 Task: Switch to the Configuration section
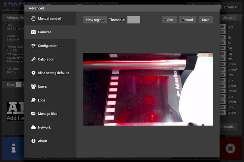coord(48,46)
